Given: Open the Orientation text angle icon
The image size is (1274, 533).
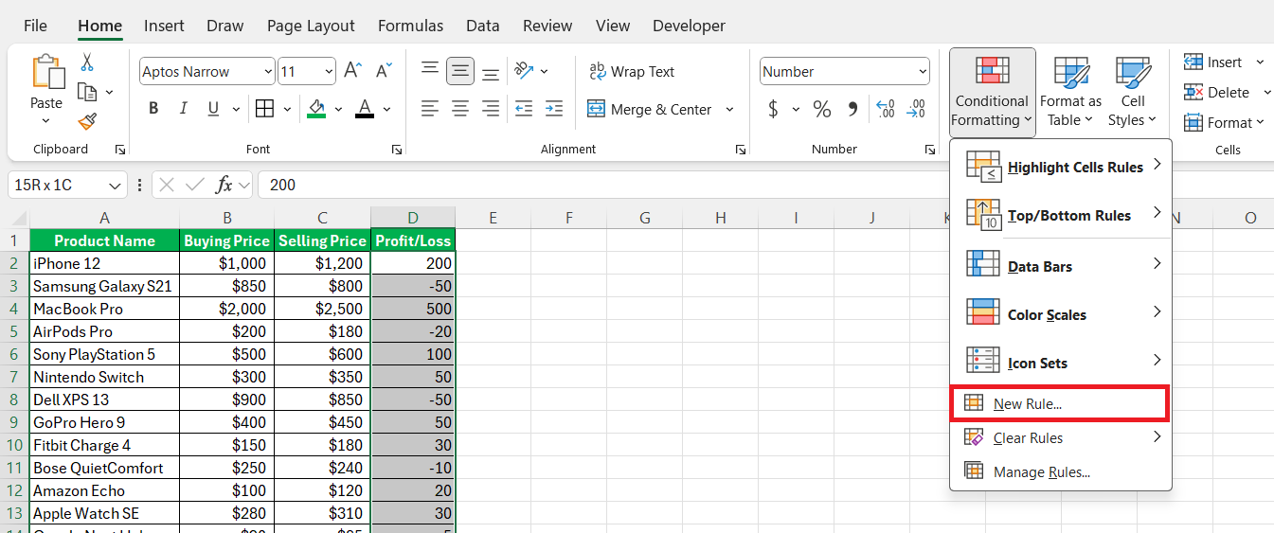Looking at the screenshot, I should point(524,71).
